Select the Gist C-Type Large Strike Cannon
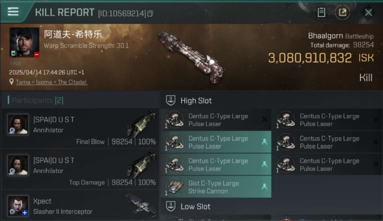The height and width of the screenshot is (221, 383). [216, 187]
